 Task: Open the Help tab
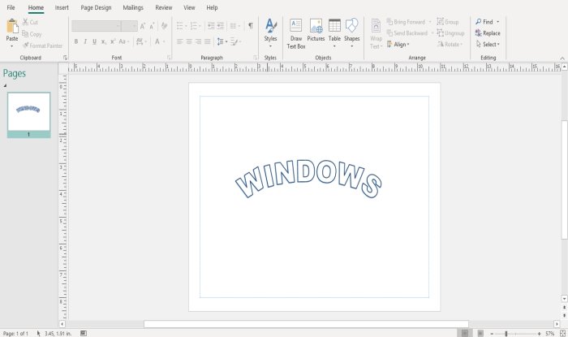coord(212,7)
